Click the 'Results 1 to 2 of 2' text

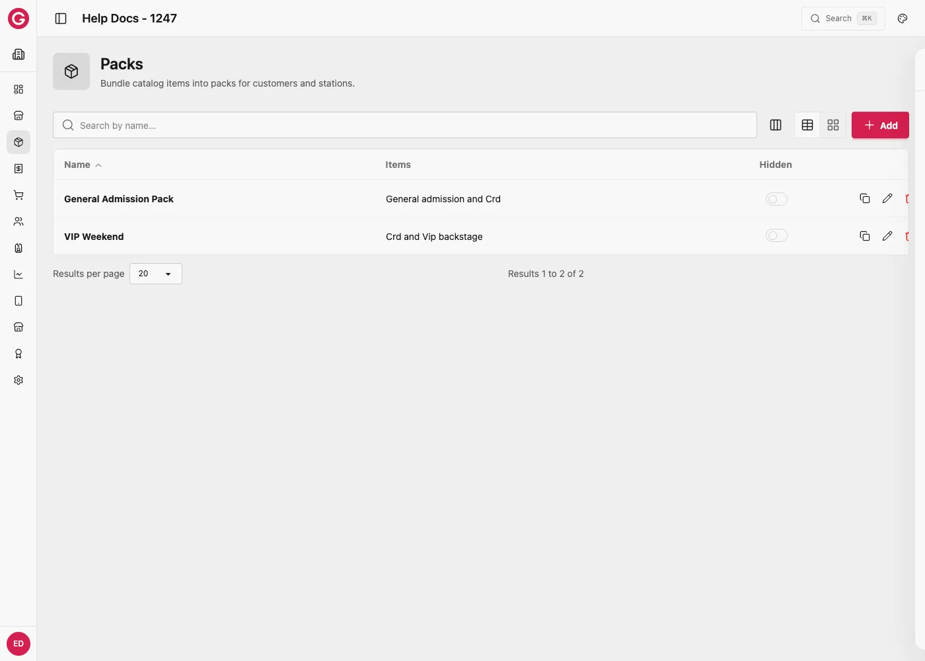(x=546, y=274)
